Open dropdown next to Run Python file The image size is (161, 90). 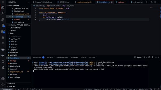click(x=149, y=2)
